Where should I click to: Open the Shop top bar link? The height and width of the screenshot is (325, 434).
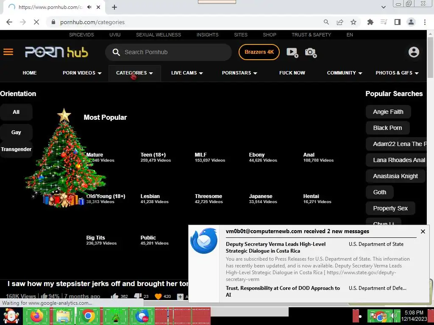(x=269, y=35)
